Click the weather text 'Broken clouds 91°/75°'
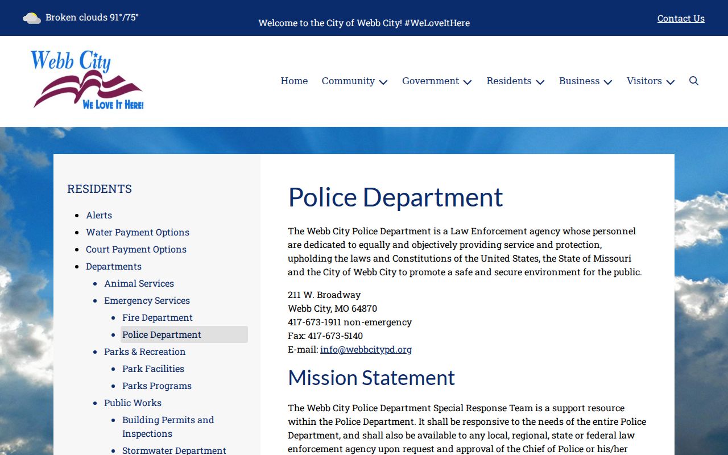The height and width of the screenshot is (455, 728). (92, 17)
